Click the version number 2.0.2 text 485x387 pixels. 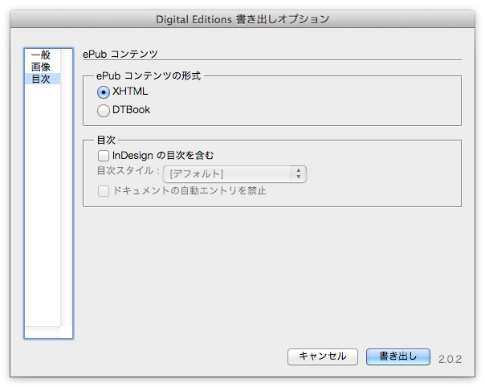pos(450,359)
